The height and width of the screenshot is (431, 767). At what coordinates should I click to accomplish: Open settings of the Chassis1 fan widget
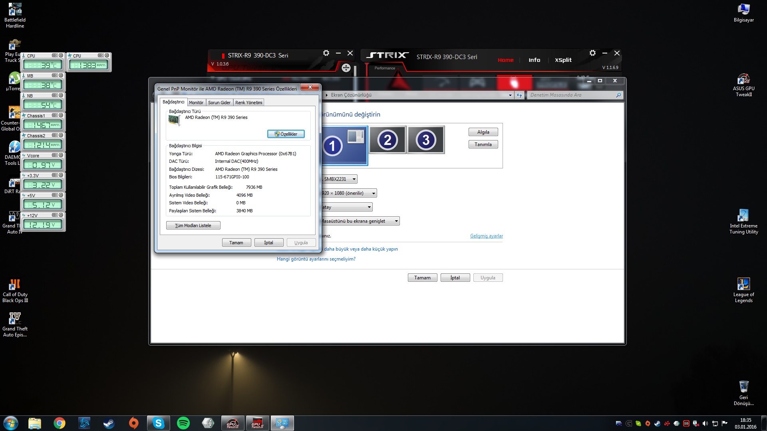[55, 115]
